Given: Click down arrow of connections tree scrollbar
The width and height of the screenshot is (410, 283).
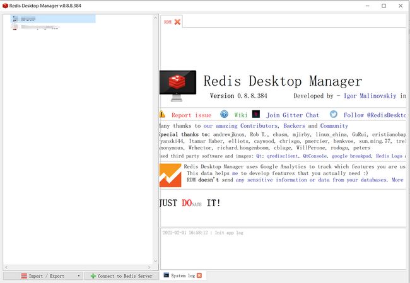Looking at the screenshot, I should (x=156, y=261).
